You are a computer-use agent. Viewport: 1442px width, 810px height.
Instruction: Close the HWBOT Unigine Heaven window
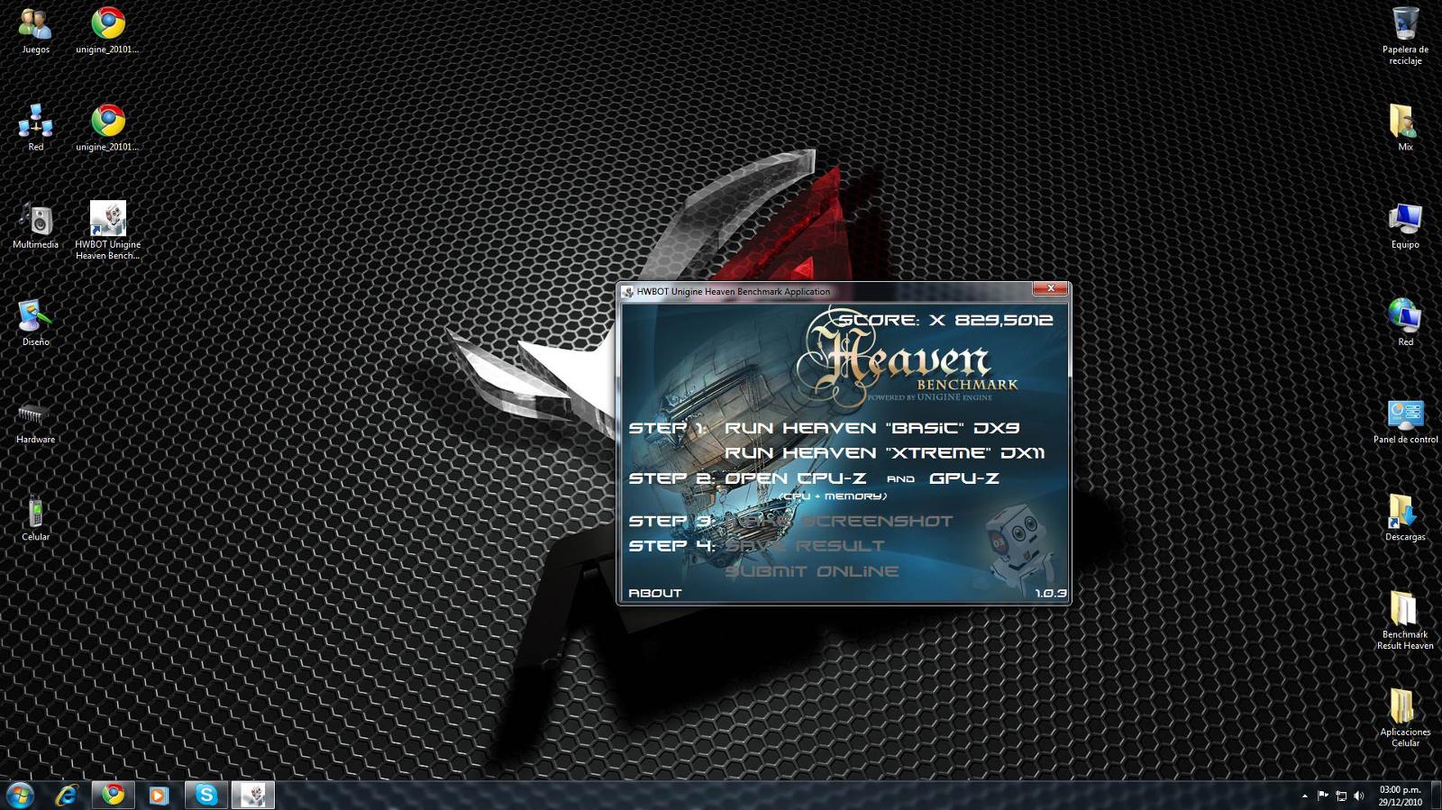(1050, 288)
